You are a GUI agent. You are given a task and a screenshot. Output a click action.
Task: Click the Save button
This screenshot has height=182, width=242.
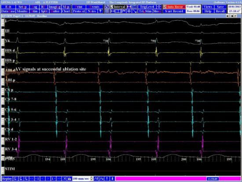tap(220, 7)
